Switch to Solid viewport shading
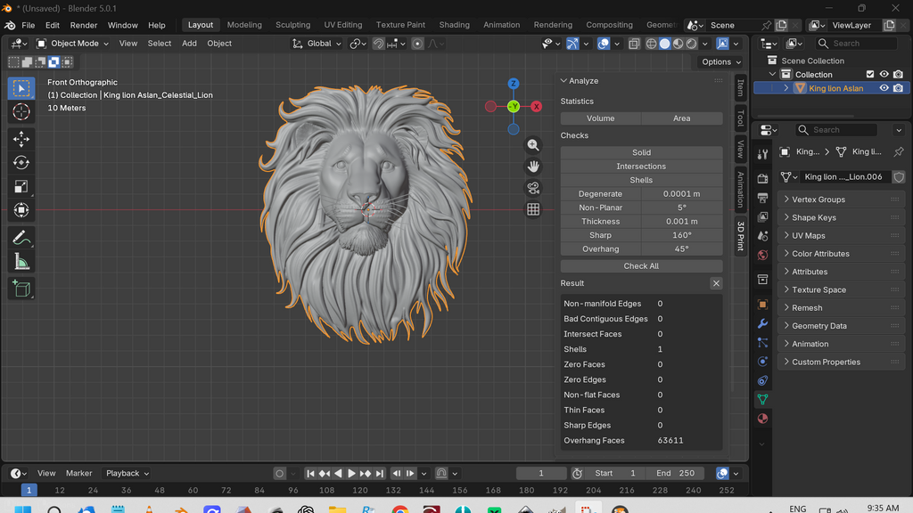Image resolution: width=913 pixels, height=513 pixels. pyautogui.click(x=664, y=44)
